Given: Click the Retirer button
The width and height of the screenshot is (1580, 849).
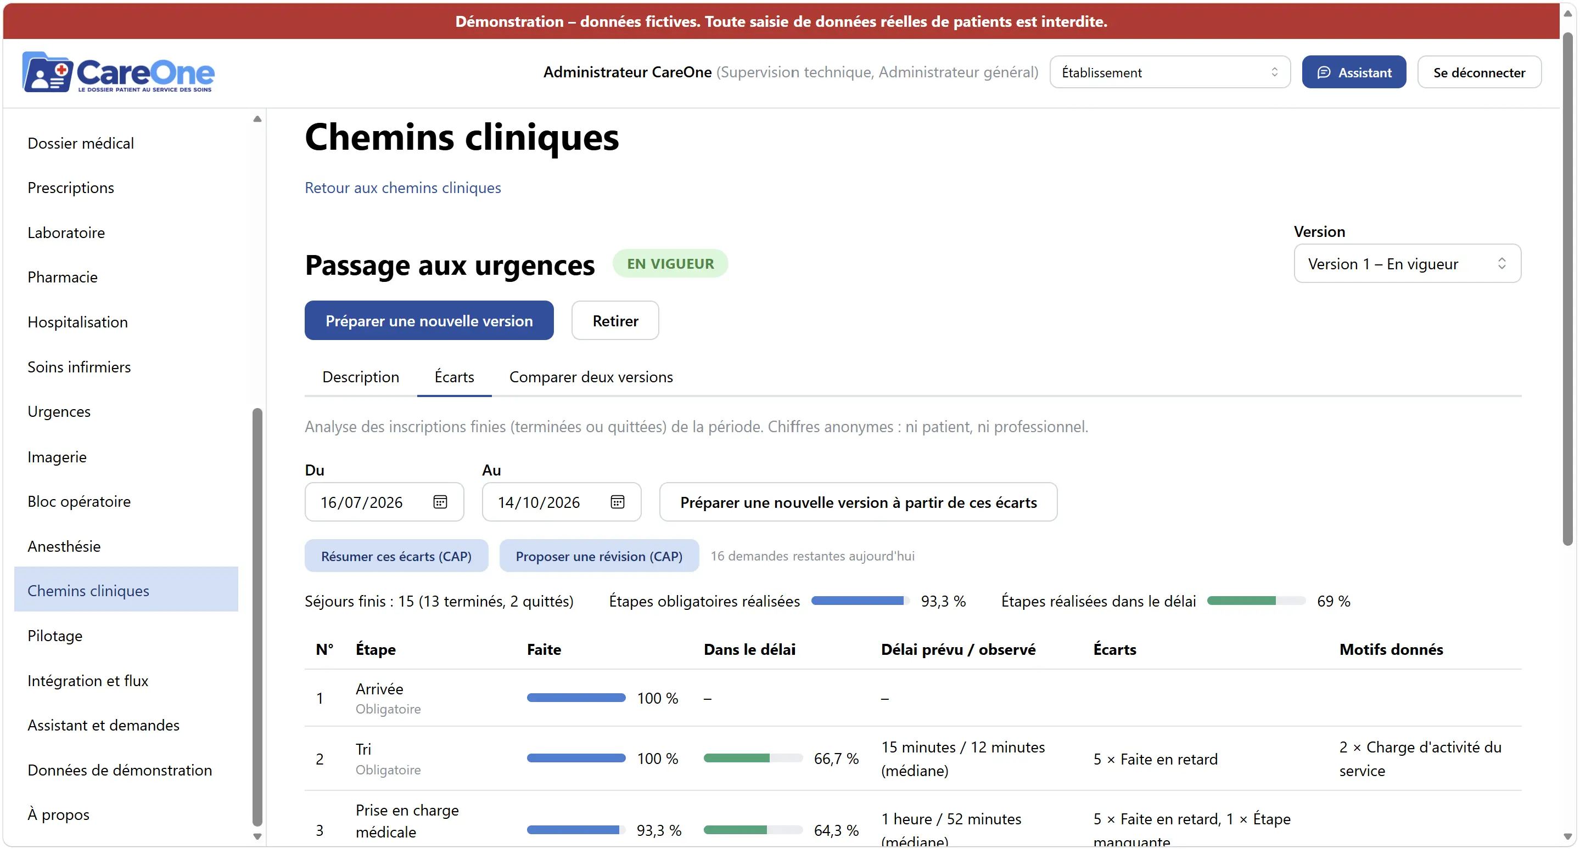Looking at the screenshot, I should click(x=614, y=320).
